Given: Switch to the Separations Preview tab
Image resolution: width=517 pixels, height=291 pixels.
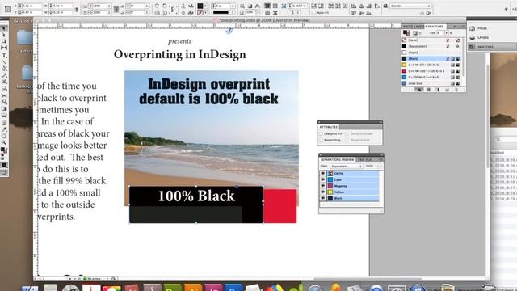Looking at the screenshot, I should (337, 160).
